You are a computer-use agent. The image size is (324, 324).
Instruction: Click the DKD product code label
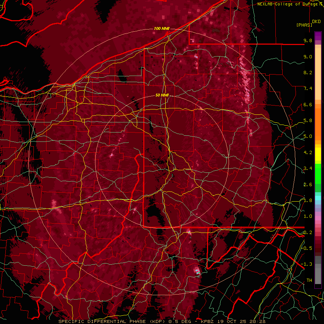point(316,21)
